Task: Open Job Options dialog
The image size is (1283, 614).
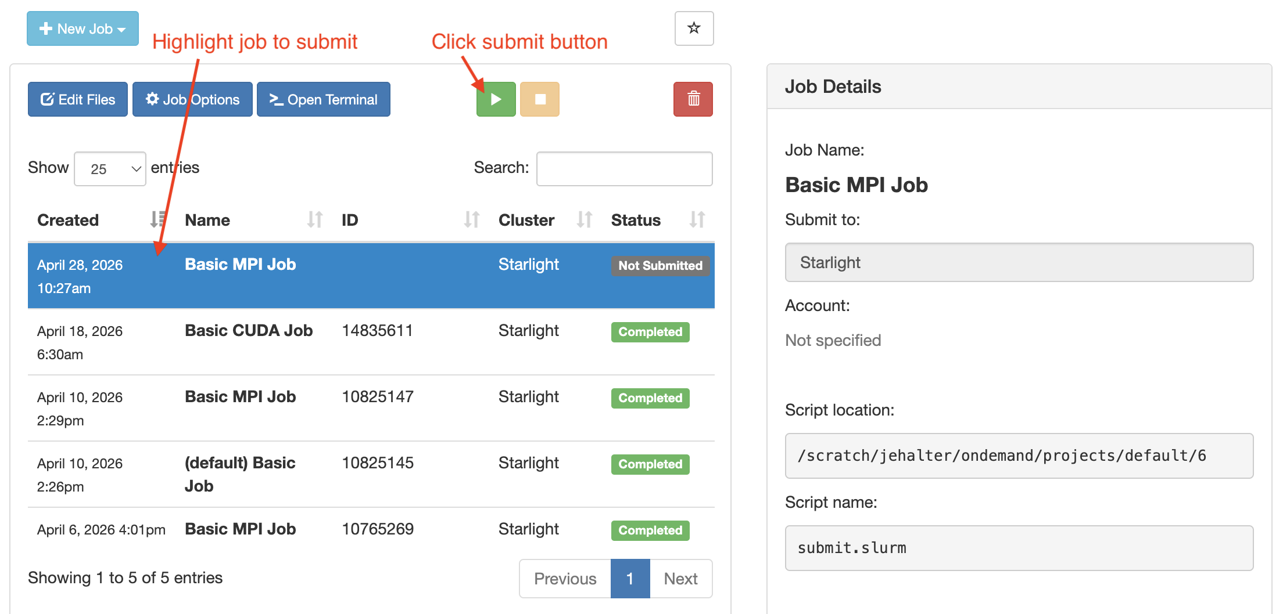Action: (192, 99)
